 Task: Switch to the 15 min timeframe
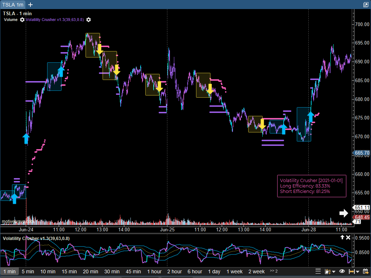click(x=69, y=271)
